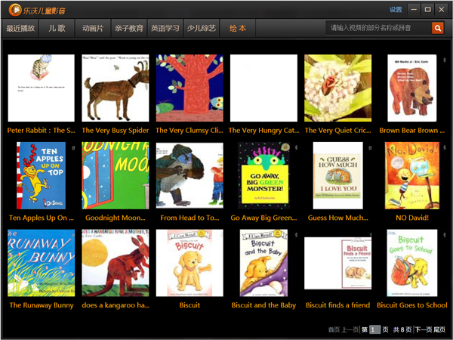
Task: Click the title 'The Very Clumsy Cli...'
Action: coord(190,131)
